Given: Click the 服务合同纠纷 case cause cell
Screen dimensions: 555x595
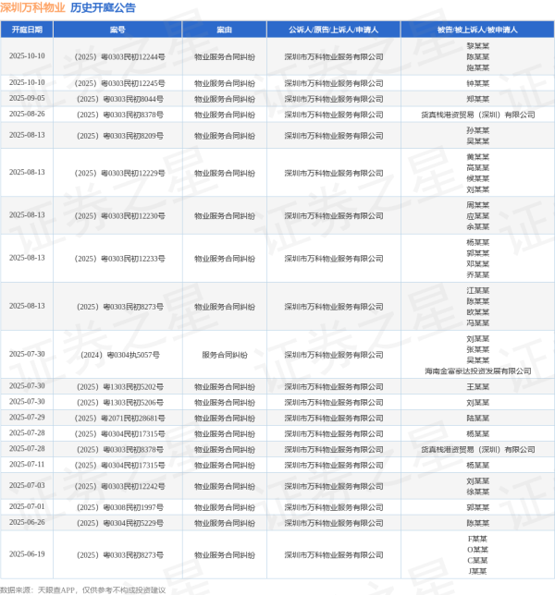Looking at the screenshot, I should [x=224, y=355].
